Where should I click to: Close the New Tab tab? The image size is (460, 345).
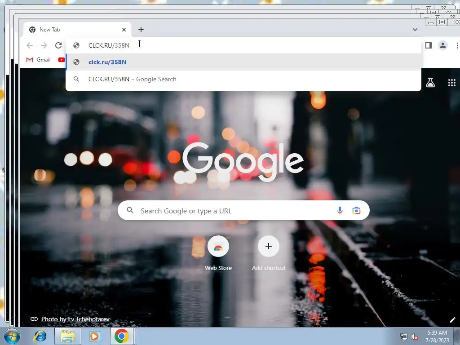(x=124, y=30)
